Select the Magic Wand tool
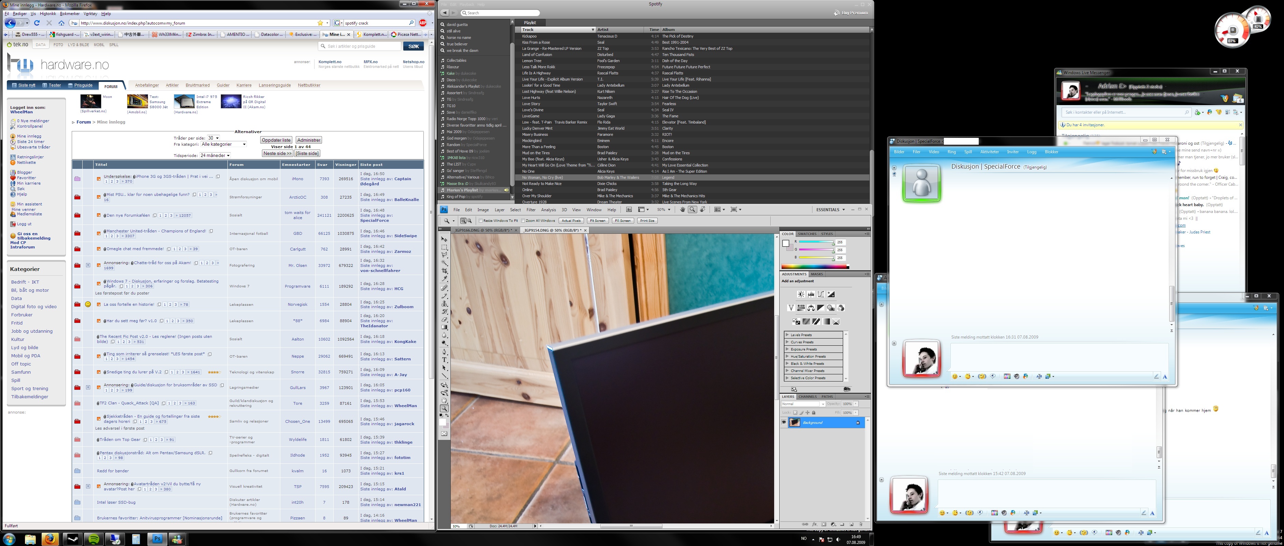1284x546 pixels. click(x=444, y=263)
